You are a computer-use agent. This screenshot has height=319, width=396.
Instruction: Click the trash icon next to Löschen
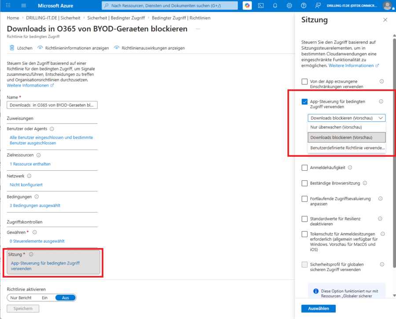[x=12, y=48]
